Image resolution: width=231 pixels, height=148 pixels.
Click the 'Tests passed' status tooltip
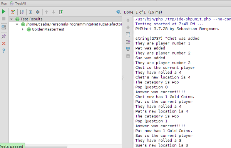pyautogui.click(x=12, y=146)
